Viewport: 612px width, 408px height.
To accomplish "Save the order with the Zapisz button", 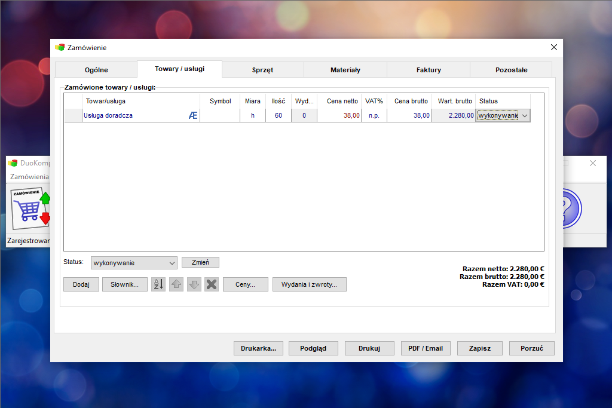I will [480, 348].
